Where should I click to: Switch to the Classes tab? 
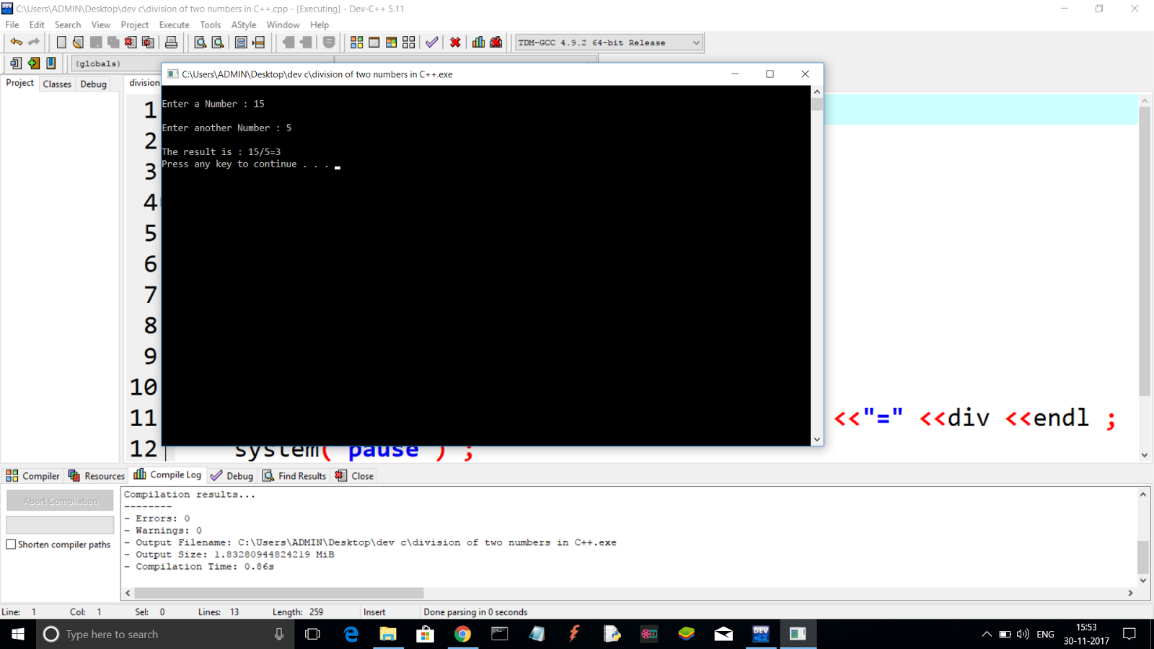[57, 84]
